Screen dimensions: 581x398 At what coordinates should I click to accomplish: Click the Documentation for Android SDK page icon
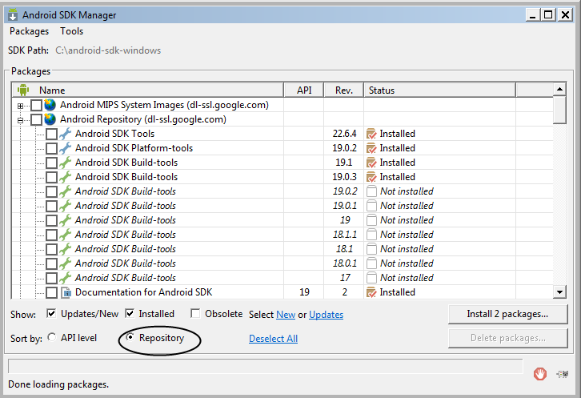[66, 292]
